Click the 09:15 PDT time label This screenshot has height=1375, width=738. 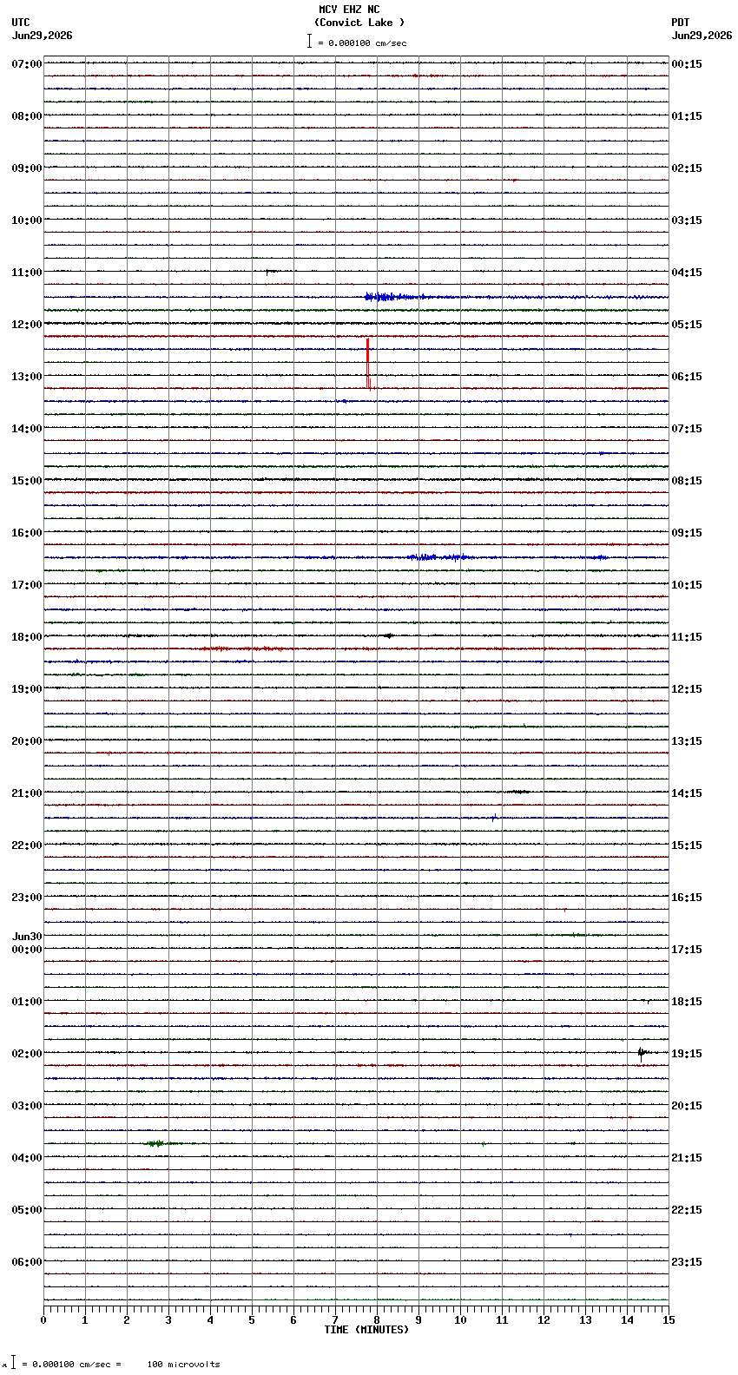pyautogui.click(x=687, y=533)
